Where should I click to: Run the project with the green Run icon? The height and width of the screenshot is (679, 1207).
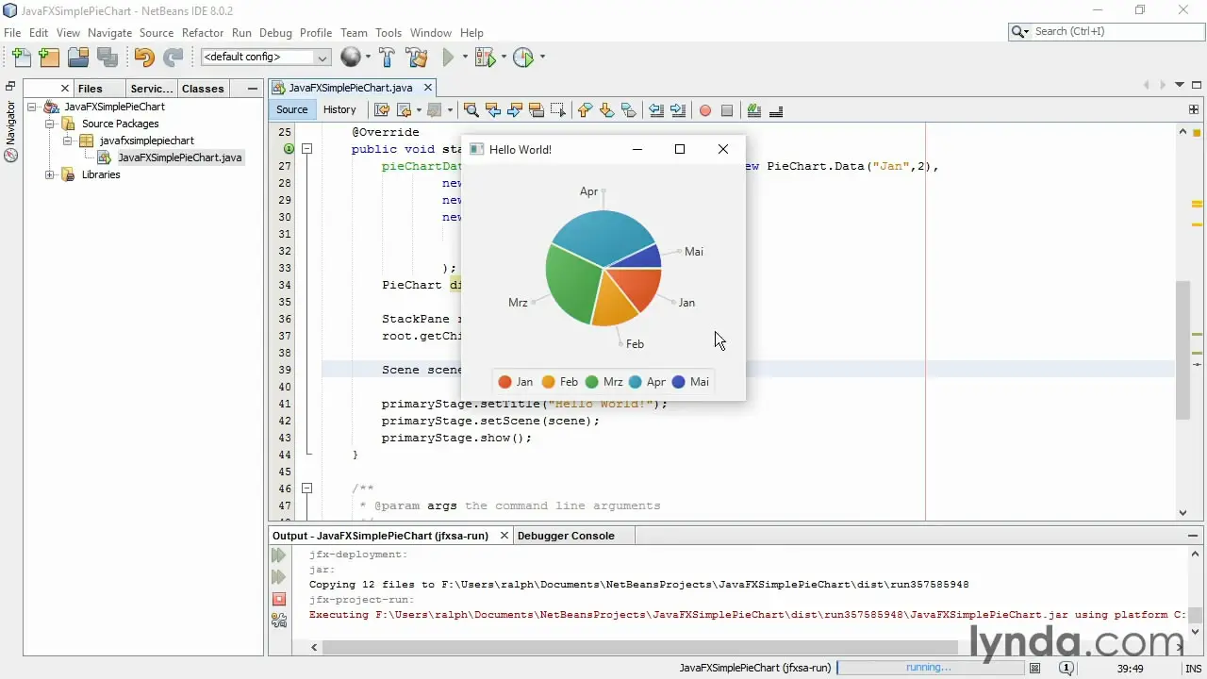[x=448, y=58]
